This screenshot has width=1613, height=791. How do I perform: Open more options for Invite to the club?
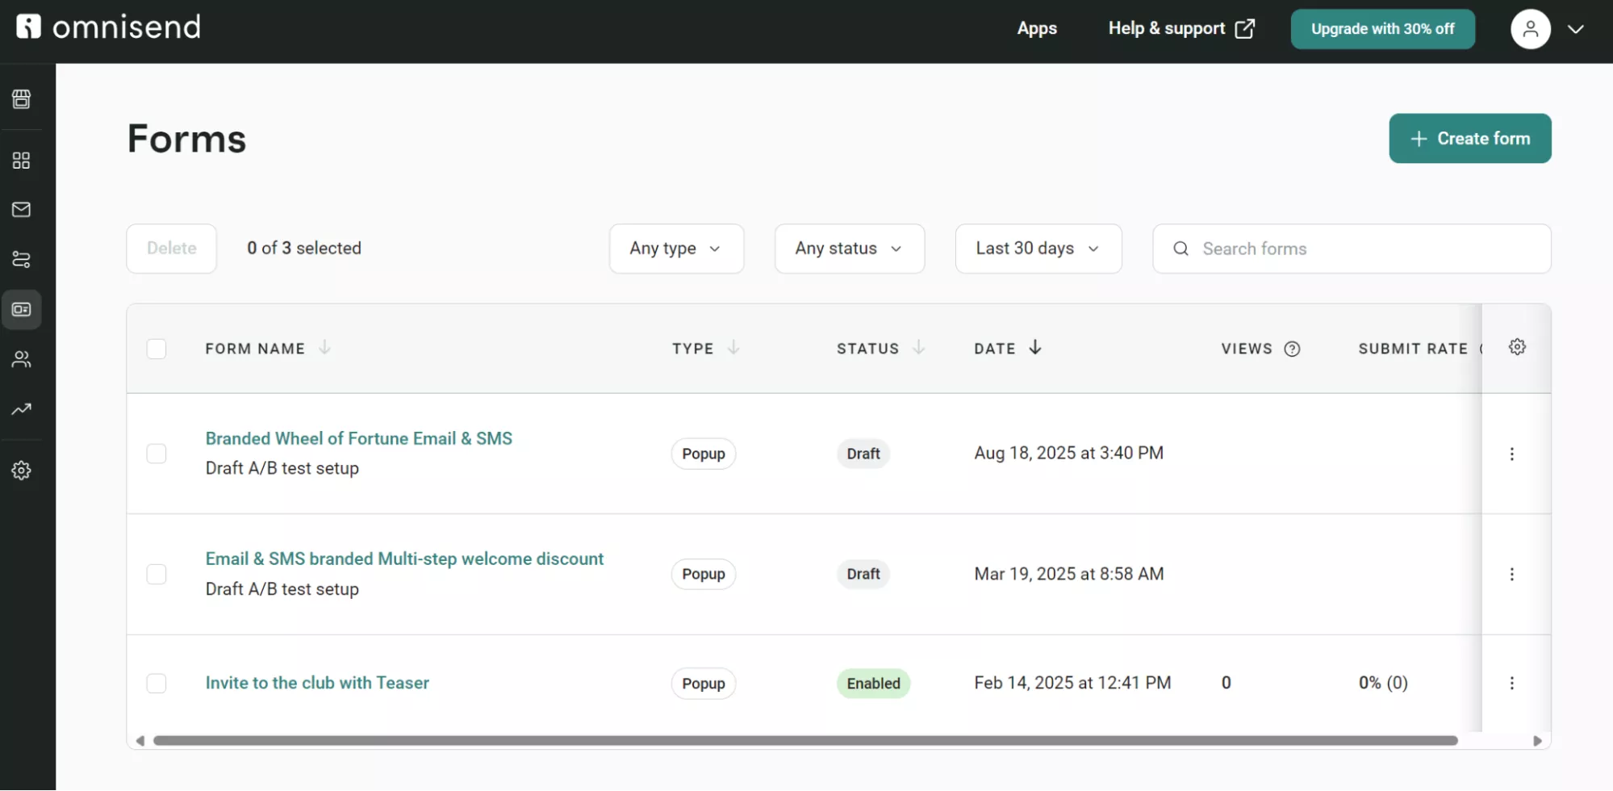click(x=1511, y=683)
